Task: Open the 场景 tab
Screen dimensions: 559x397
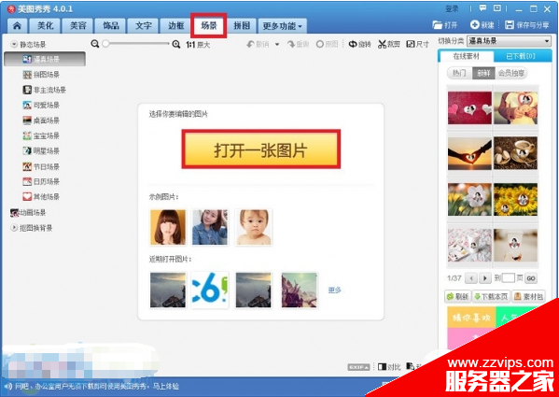Action: pos(208,25)
